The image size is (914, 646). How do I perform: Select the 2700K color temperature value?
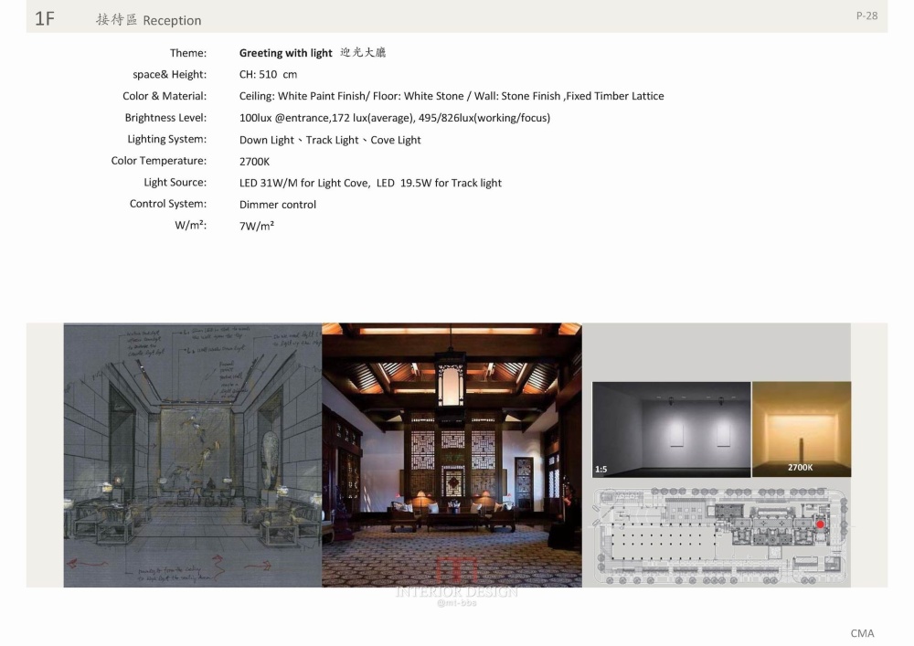click(254, 162)
